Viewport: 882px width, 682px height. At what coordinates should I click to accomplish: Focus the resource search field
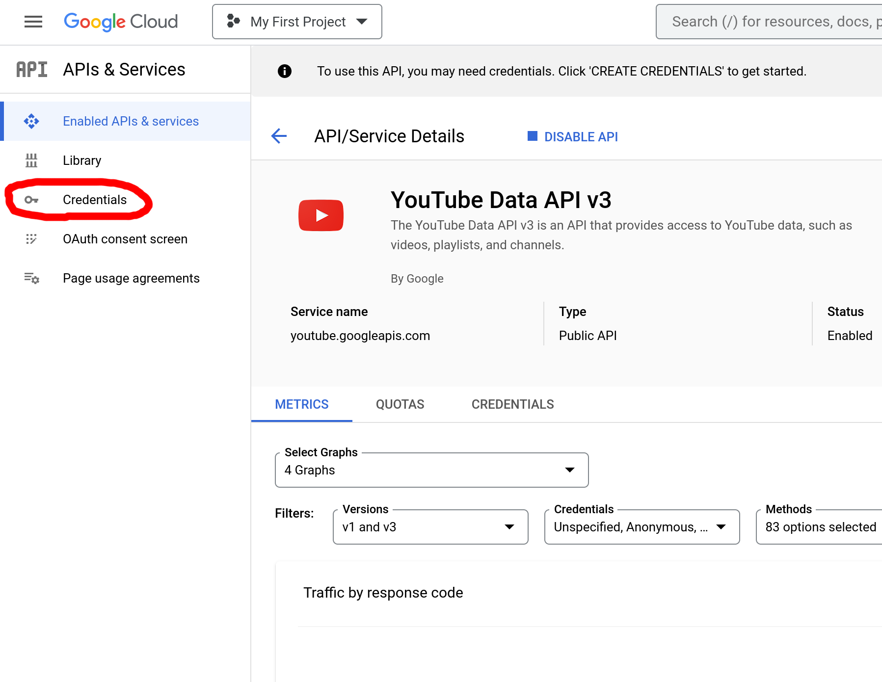point(769,22)
